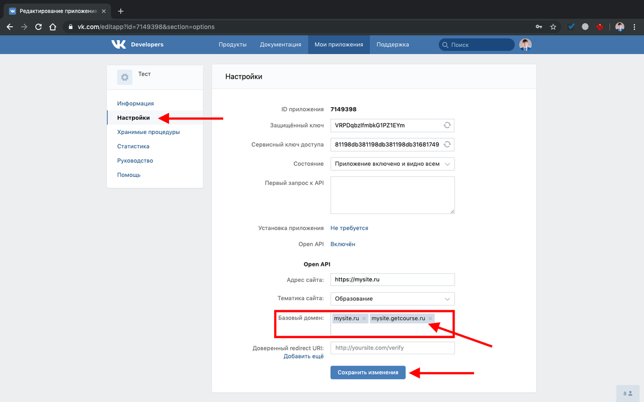Click the browser address bar URL

(x=146, y=27)
